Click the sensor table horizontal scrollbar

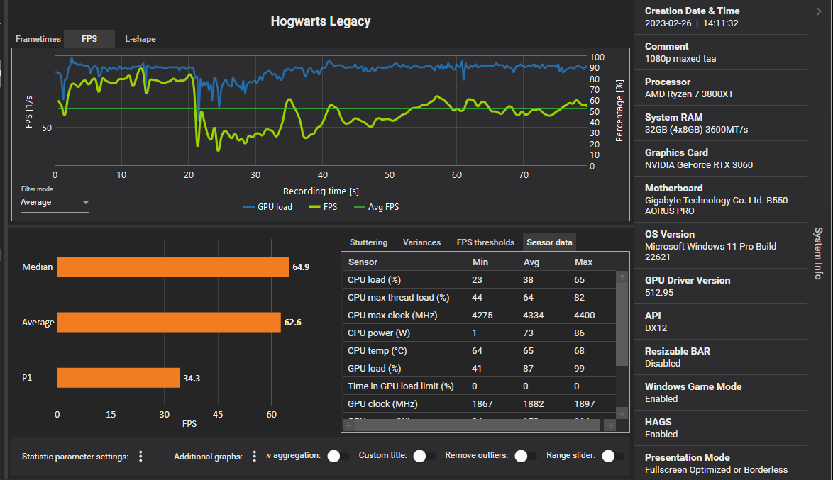pos(477,425)
